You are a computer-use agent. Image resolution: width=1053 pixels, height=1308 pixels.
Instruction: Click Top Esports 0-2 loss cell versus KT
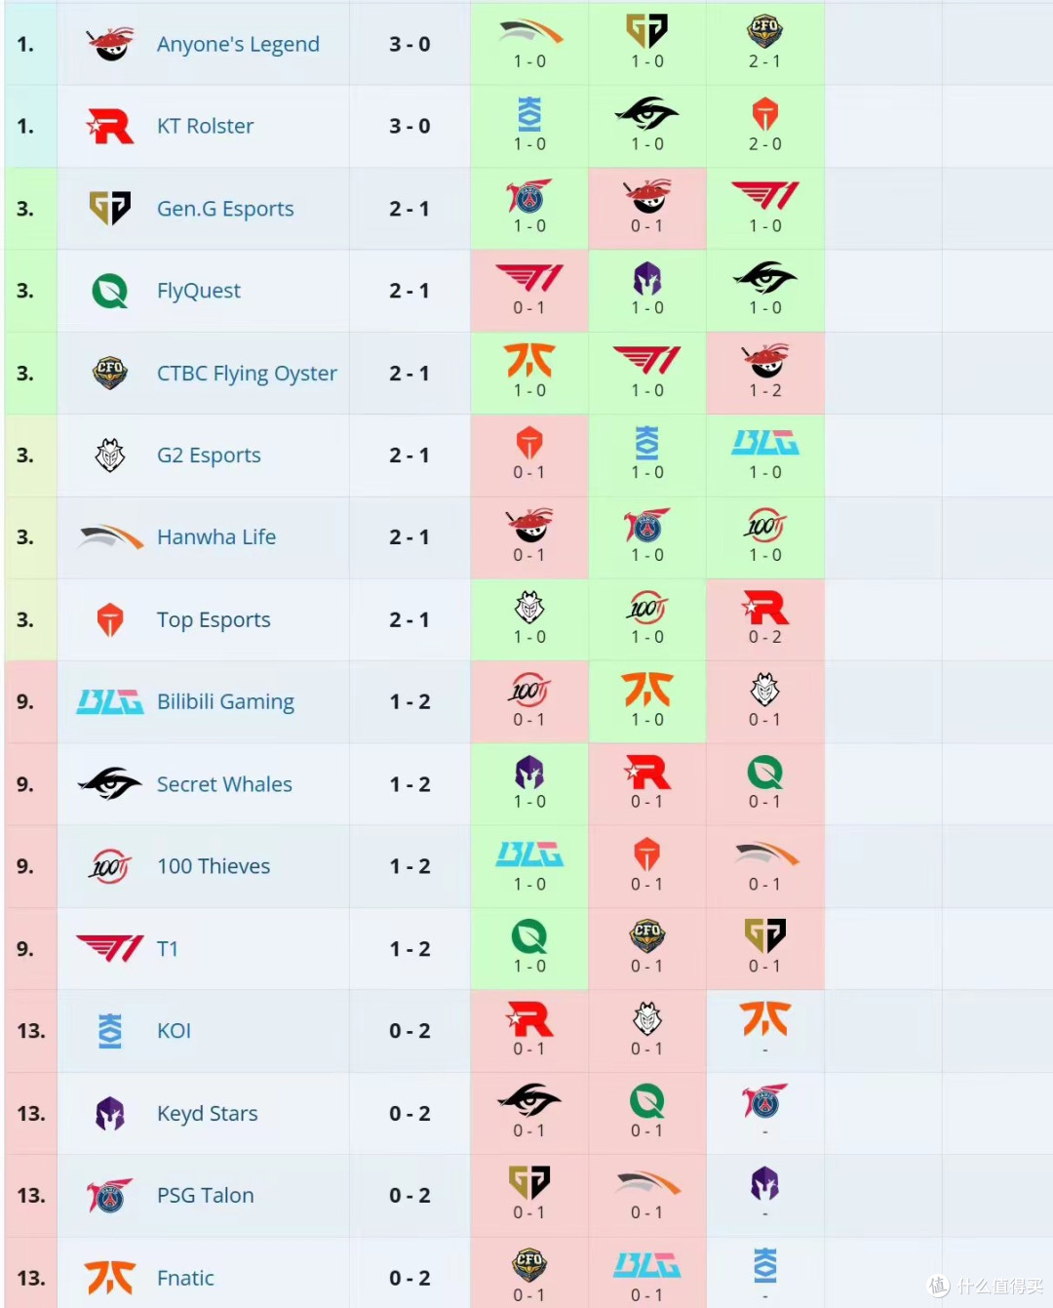point(764,619)
